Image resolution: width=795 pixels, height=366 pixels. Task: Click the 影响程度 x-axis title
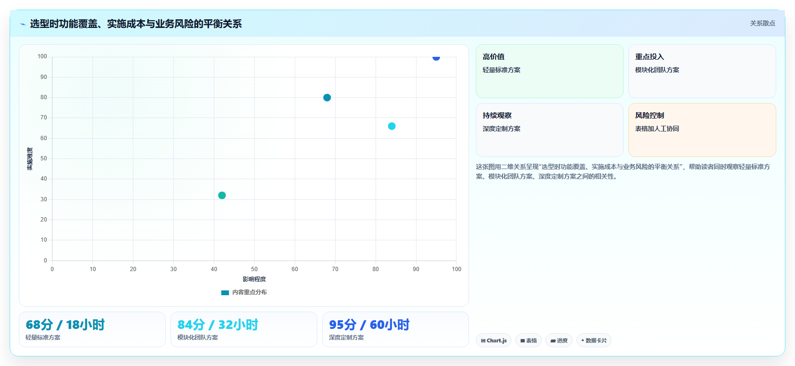[254, 279]
